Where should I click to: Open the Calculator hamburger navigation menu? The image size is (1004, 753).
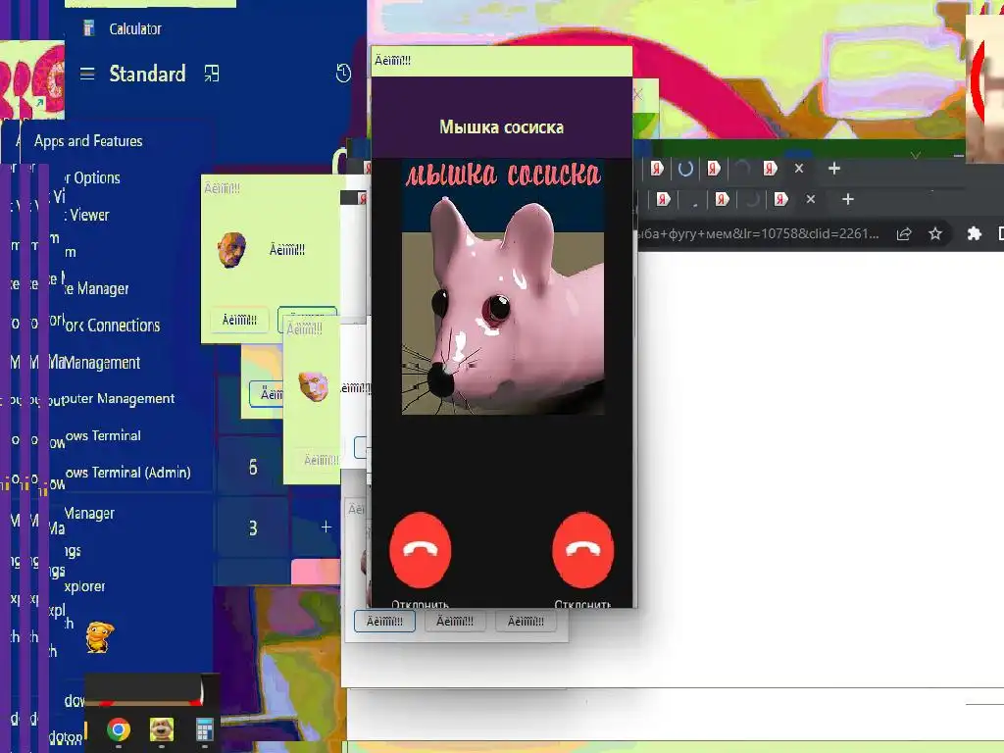(87, 75)
